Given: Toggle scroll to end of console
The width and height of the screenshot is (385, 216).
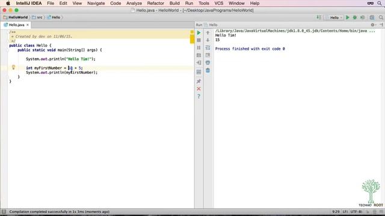Looking at the screenshot, I should coord(208,55).
